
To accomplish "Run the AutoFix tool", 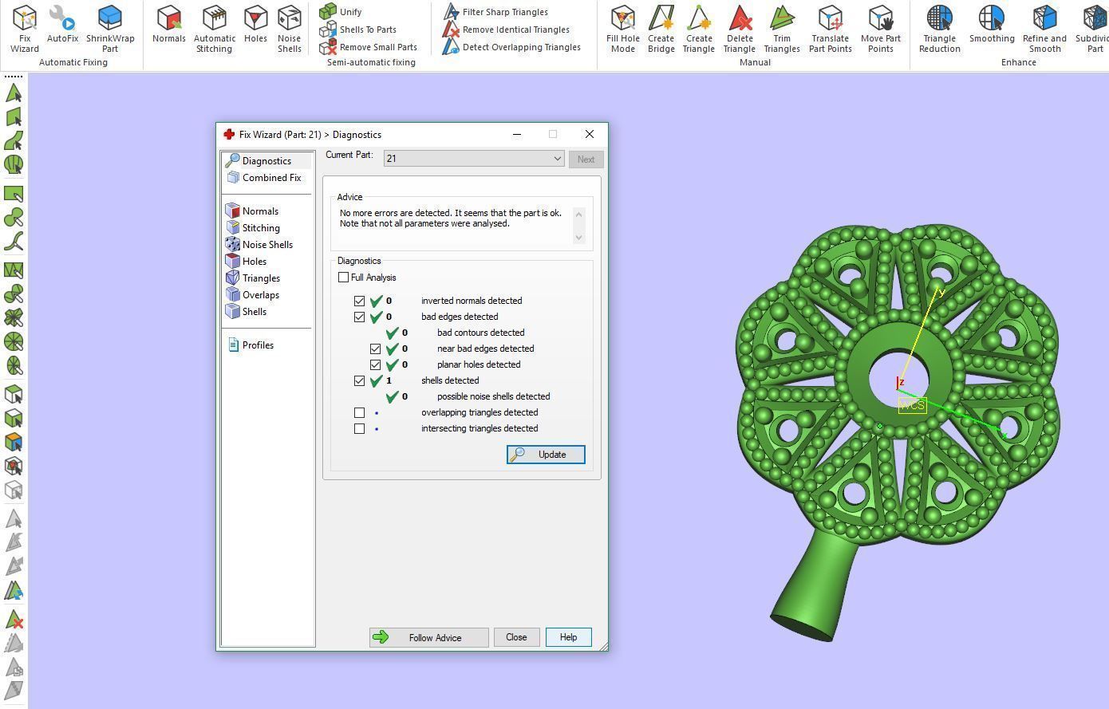I will [62, 24].
